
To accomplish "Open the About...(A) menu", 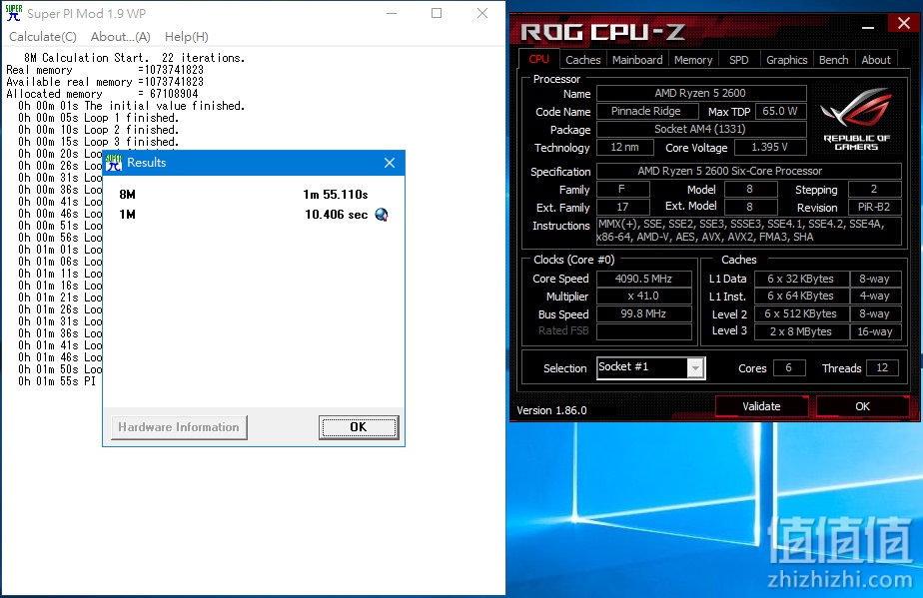I will pos(121,37).
